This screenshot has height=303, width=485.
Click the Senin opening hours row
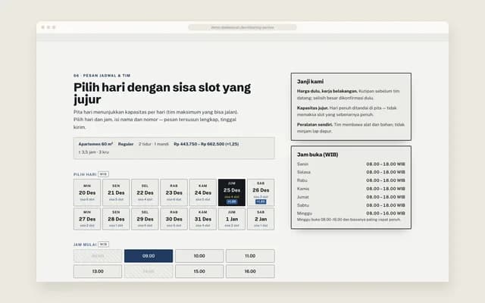351,164
